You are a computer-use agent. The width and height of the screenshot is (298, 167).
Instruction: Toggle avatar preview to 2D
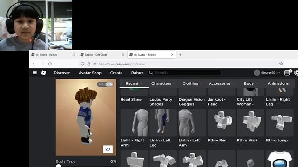108,149
